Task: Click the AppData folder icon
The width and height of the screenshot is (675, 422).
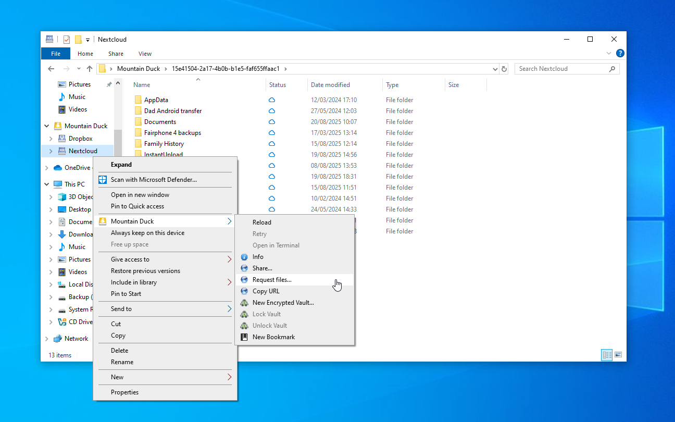Action: pos(138,100)
